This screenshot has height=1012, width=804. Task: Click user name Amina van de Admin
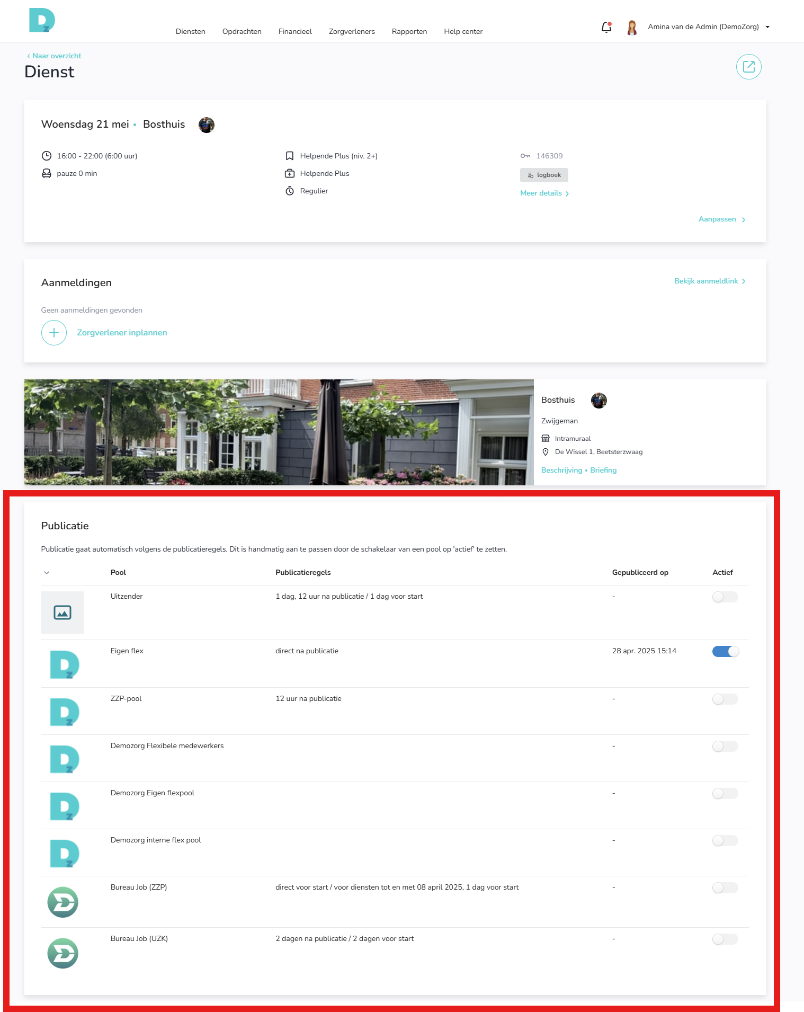(x=703, y=27)
